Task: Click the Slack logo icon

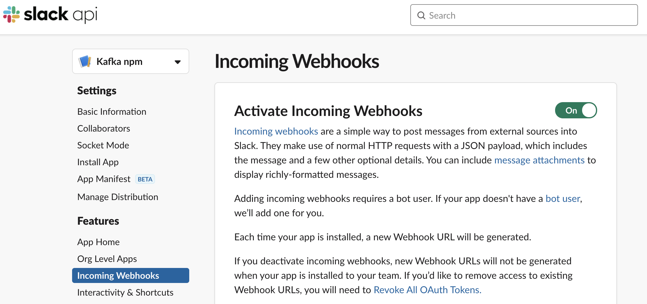Action: (11, 14)
